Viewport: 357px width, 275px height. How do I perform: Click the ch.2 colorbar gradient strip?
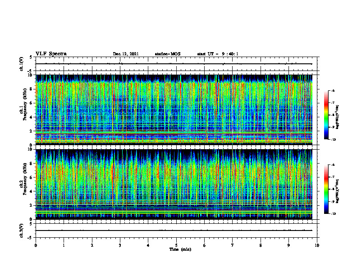tap(326, 189)
